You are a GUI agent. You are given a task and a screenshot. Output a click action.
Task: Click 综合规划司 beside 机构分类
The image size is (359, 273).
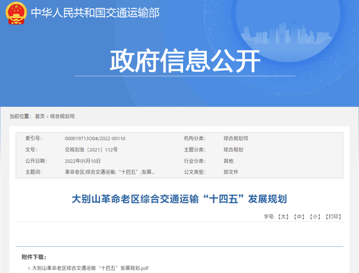pyautogui.click(x=236, y=138)
